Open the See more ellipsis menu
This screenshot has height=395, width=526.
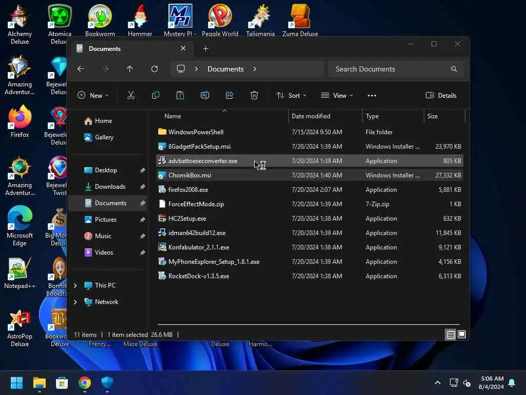[372, 95]
